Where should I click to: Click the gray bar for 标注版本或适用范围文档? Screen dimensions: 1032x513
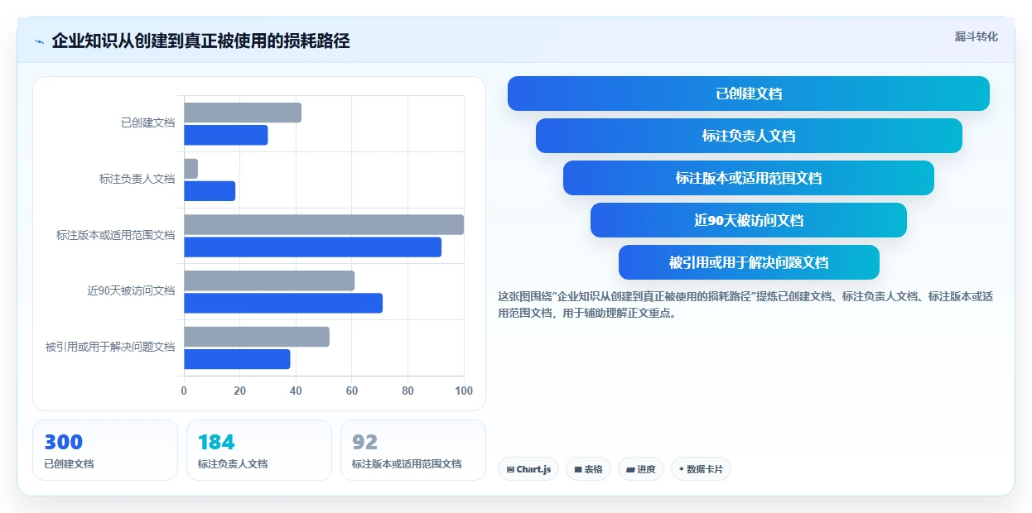click(324, 224)
